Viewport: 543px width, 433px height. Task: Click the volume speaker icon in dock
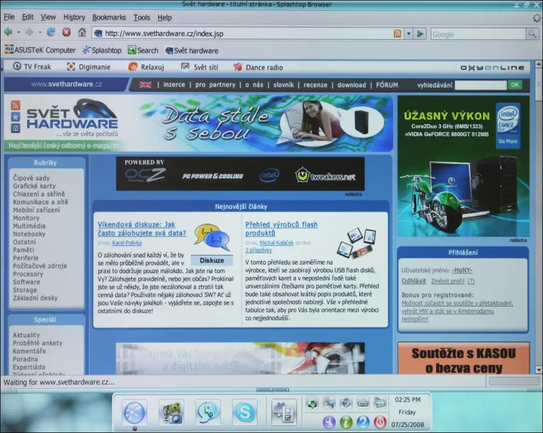coord(346,402)
